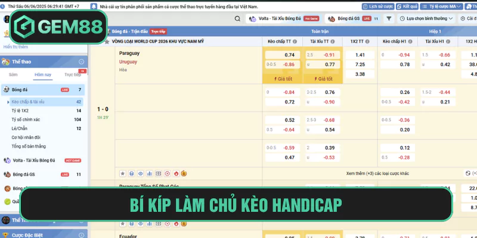Collapse the Thể thao sidebar section
The image size is (477, 238).
tap(81, 62)
